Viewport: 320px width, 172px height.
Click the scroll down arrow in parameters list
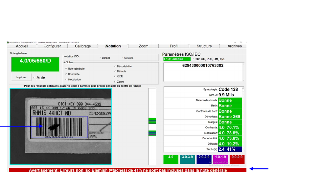tap(243, 151)
